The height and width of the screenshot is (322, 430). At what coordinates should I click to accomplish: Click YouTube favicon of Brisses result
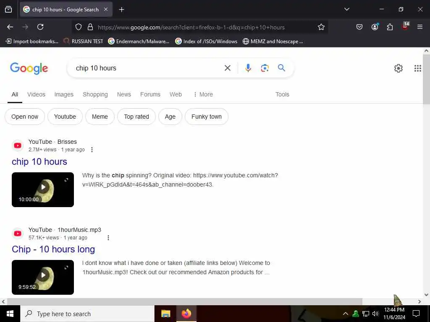tap(18, 145)
